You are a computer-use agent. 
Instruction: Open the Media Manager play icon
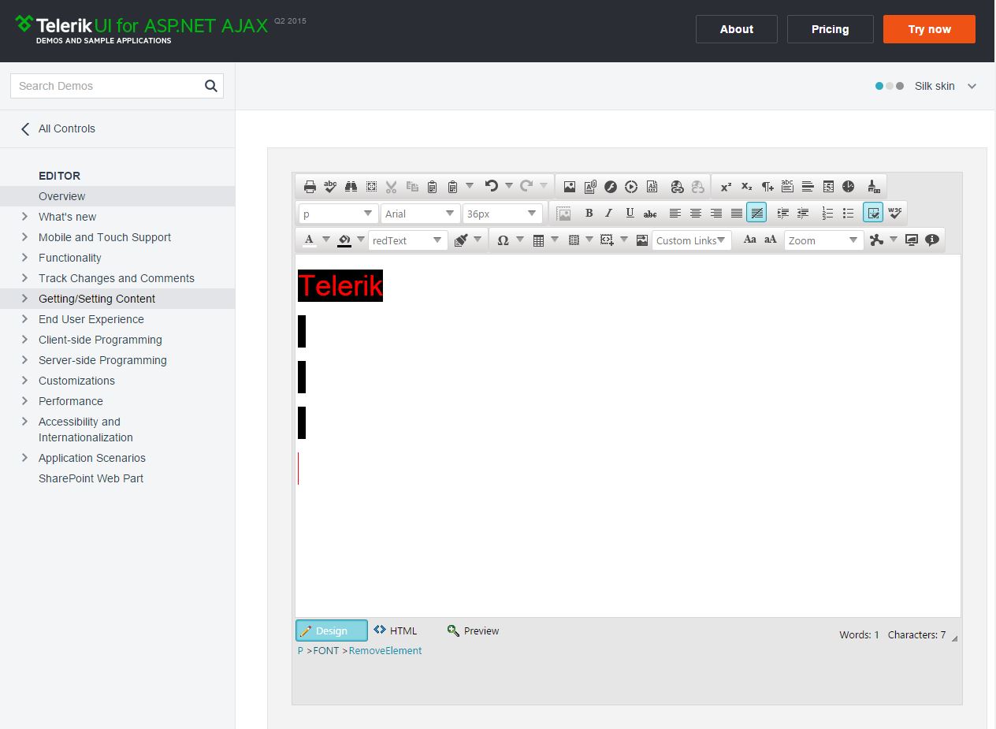pyautogui.click(x=631, y=187)
